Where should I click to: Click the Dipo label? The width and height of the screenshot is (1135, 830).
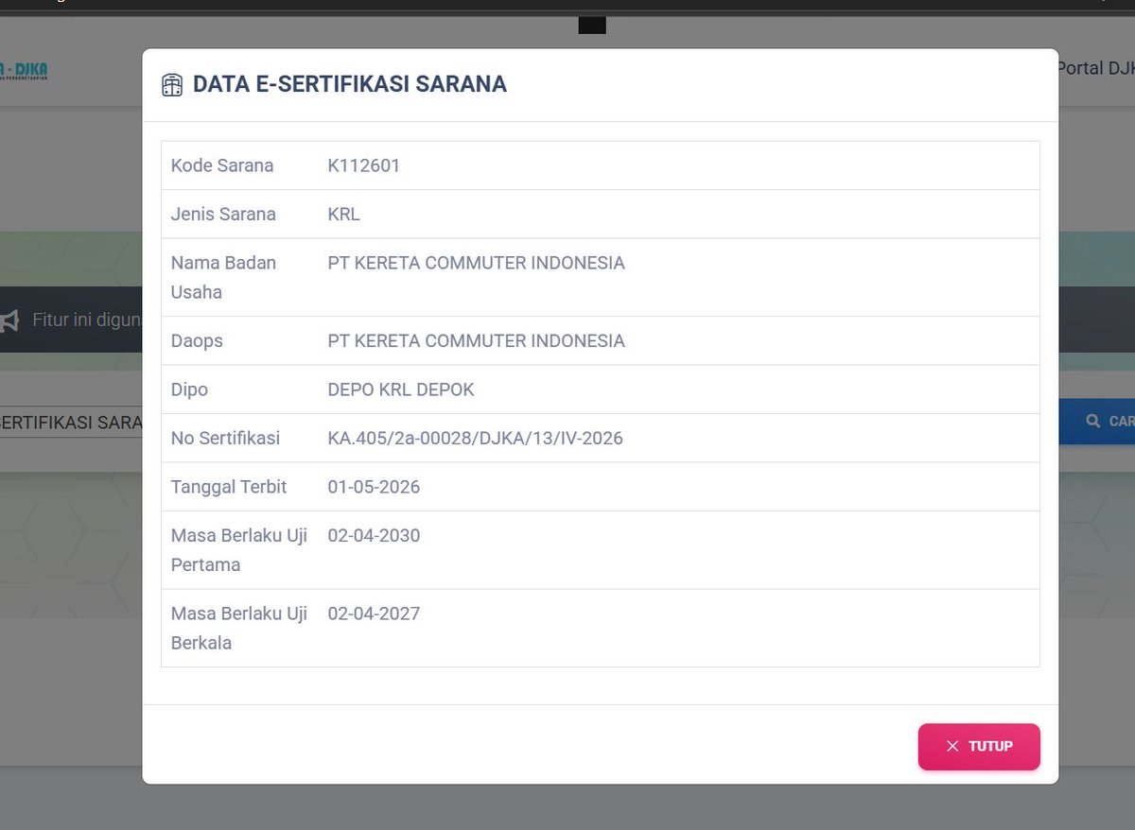pos(189,390)
